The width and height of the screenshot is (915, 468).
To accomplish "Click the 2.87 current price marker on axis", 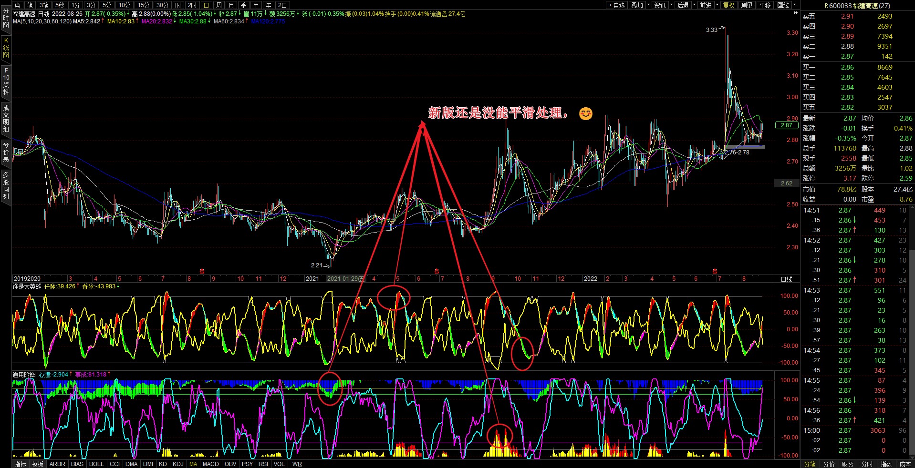I will [x=787, y=125].
